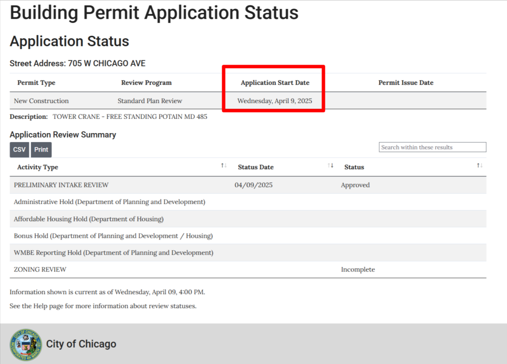Click the Incomplete status for ZONING REVIEW
This screenshot has width=507, height=364.
(x=357, y=269)
